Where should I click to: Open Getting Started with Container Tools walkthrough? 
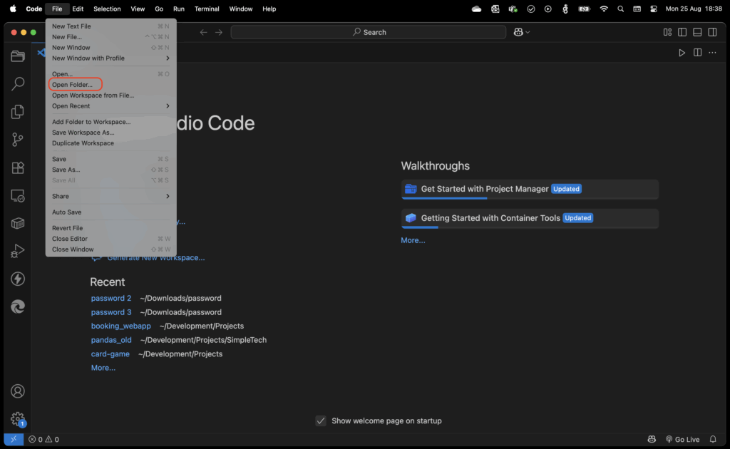click(530, 218)
